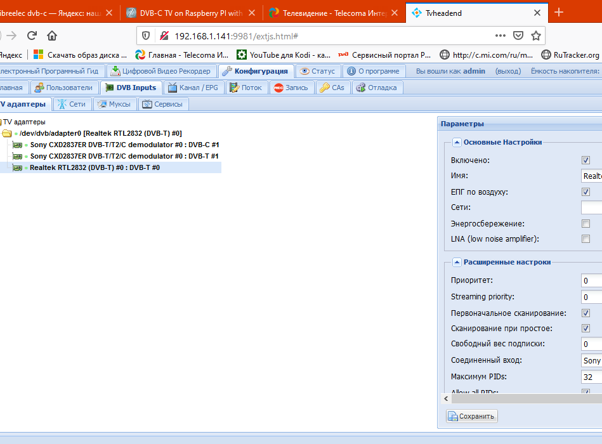Toggle the Включено checkbox
This screenshot has height=444, width=602.
pyautogui.click(x=586, y=160)
